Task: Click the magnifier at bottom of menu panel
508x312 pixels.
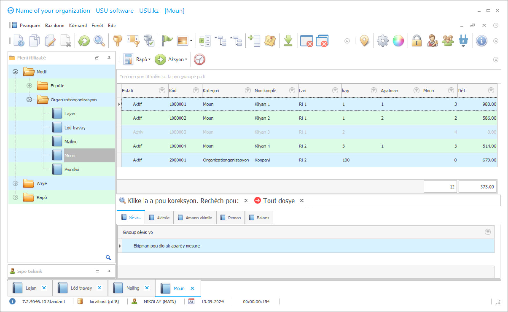Action: tap(108, 257)
